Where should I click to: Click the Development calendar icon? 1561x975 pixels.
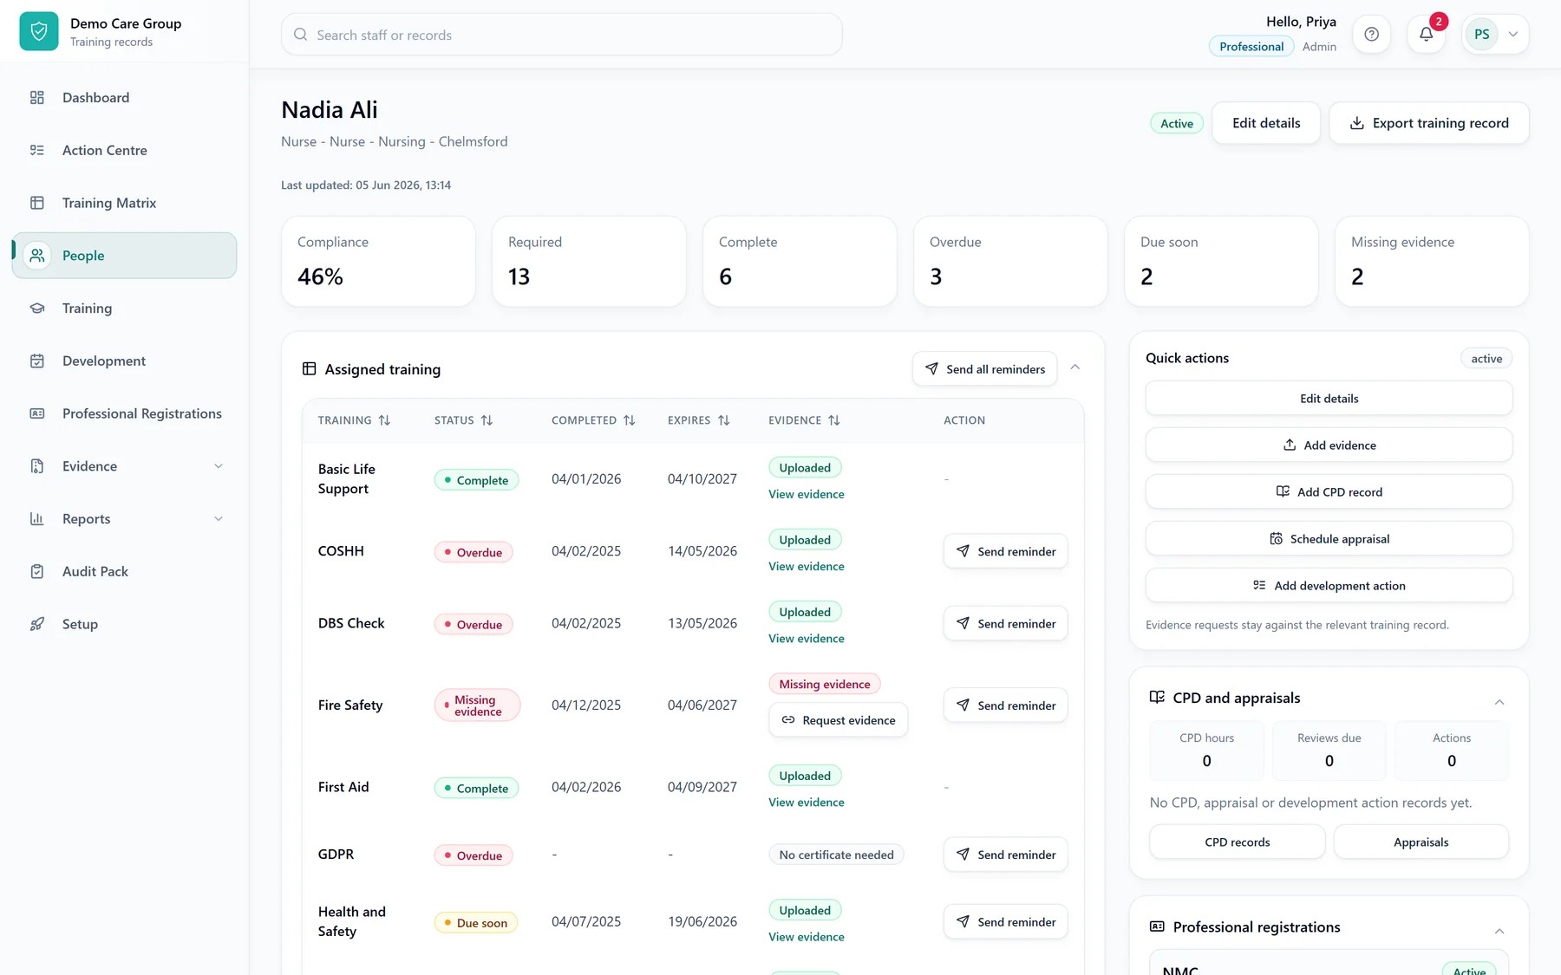(37, 361)
